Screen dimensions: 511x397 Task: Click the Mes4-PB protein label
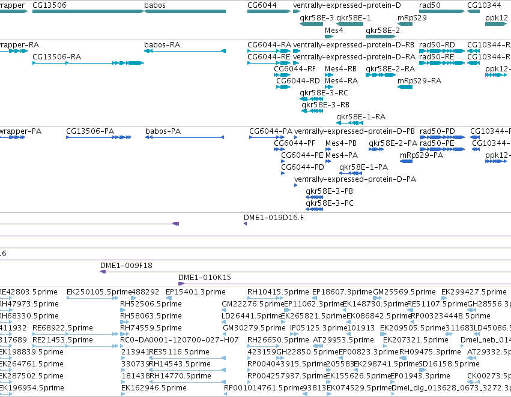point(341,143)
